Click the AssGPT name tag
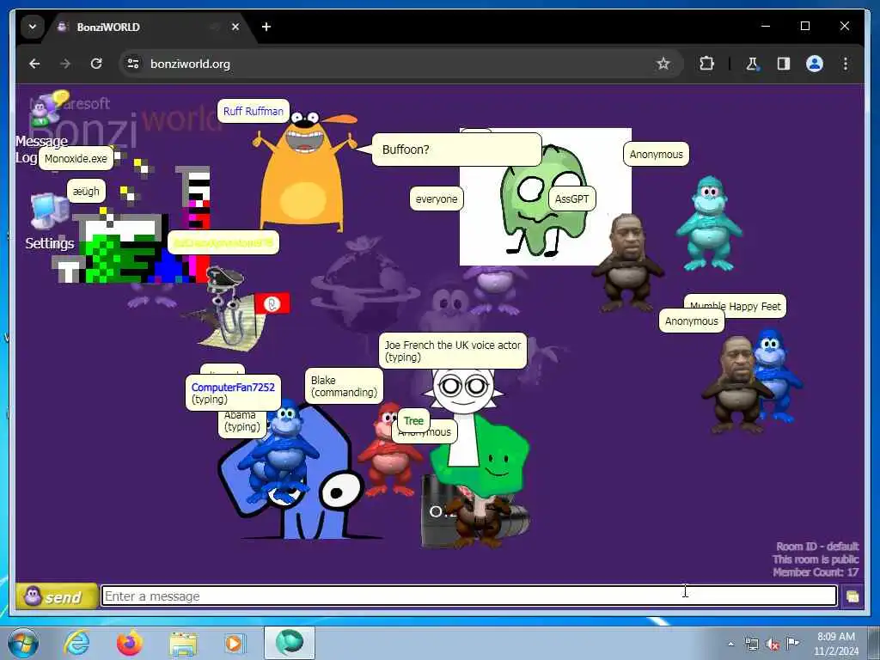Image resolution: width=880 pixels, height=660 pixels. click(571, 199)
